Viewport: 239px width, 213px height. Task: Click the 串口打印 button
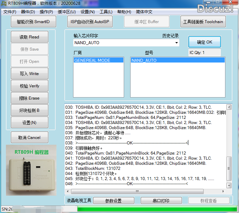pos(161,201)
